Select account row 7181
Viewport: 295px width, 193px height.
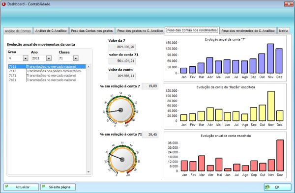tap(47, 80)
